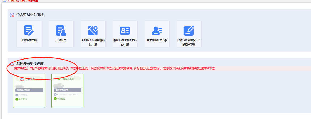The width and height of the screenshot is (311, 119).
Task: Open 自主评聘证书下载 label
Action: (x=157, y=40)
